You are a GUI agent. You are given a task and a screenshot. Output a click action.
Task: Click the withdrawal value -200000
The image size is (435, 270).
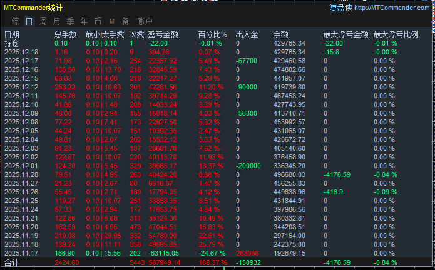tap(248, 166)
